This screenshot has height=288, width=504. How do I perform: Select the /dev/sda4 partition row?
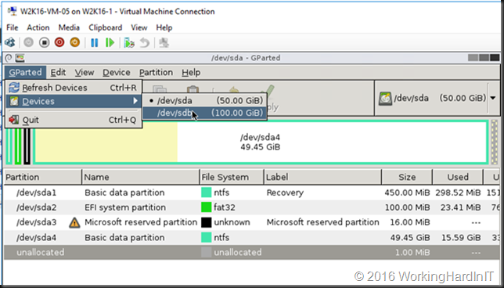(252, 238)
